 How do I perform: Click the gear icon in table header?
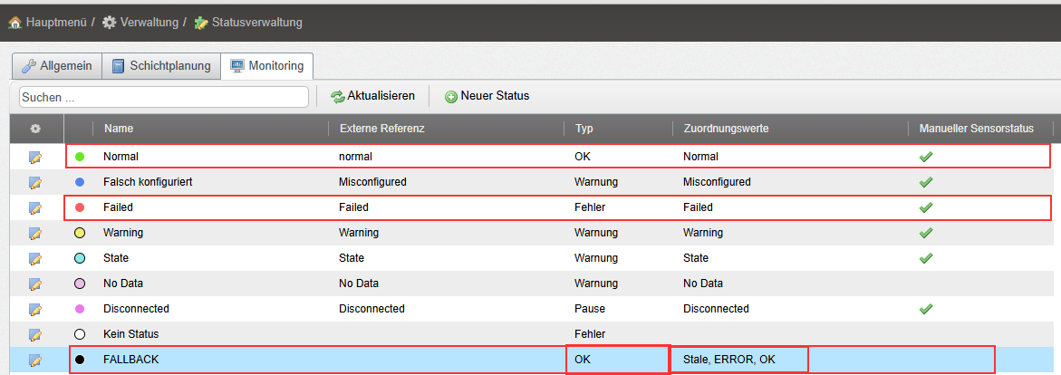point(35,129)
